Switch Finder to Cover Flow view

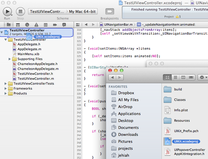[x=191, y=77]
